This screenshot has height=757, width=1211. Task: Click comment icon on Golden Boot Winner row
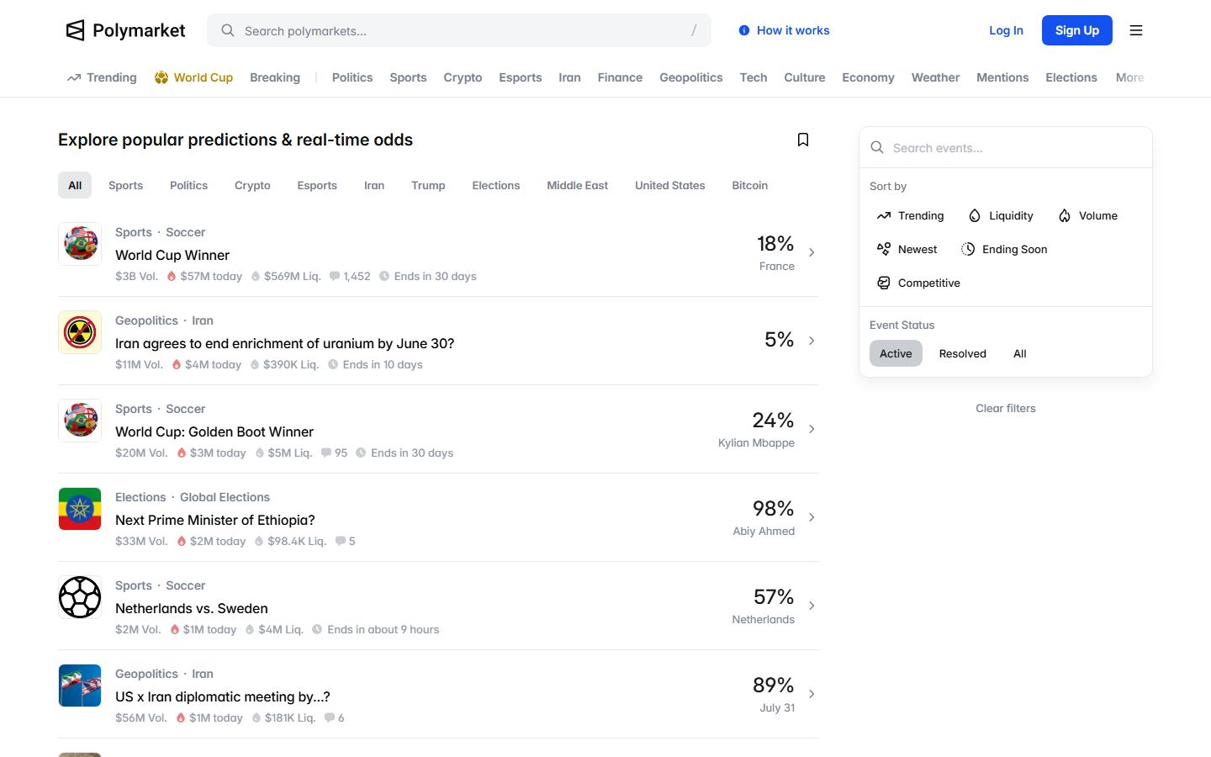pos(326,453)
